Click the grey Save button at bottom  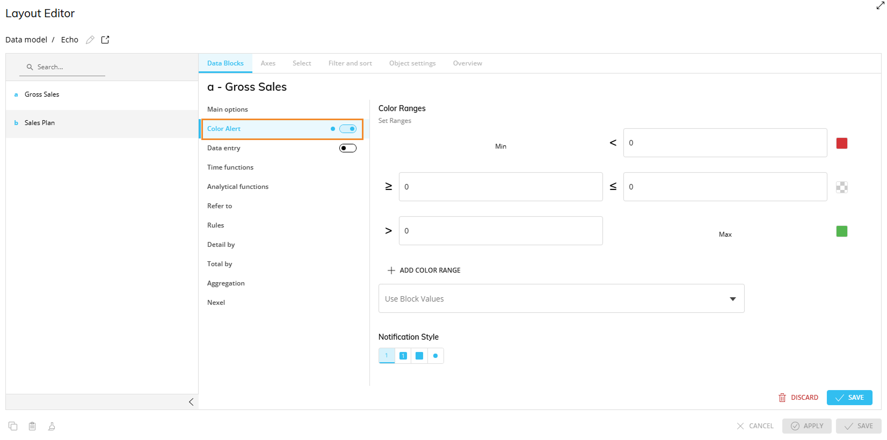[859, 426]
